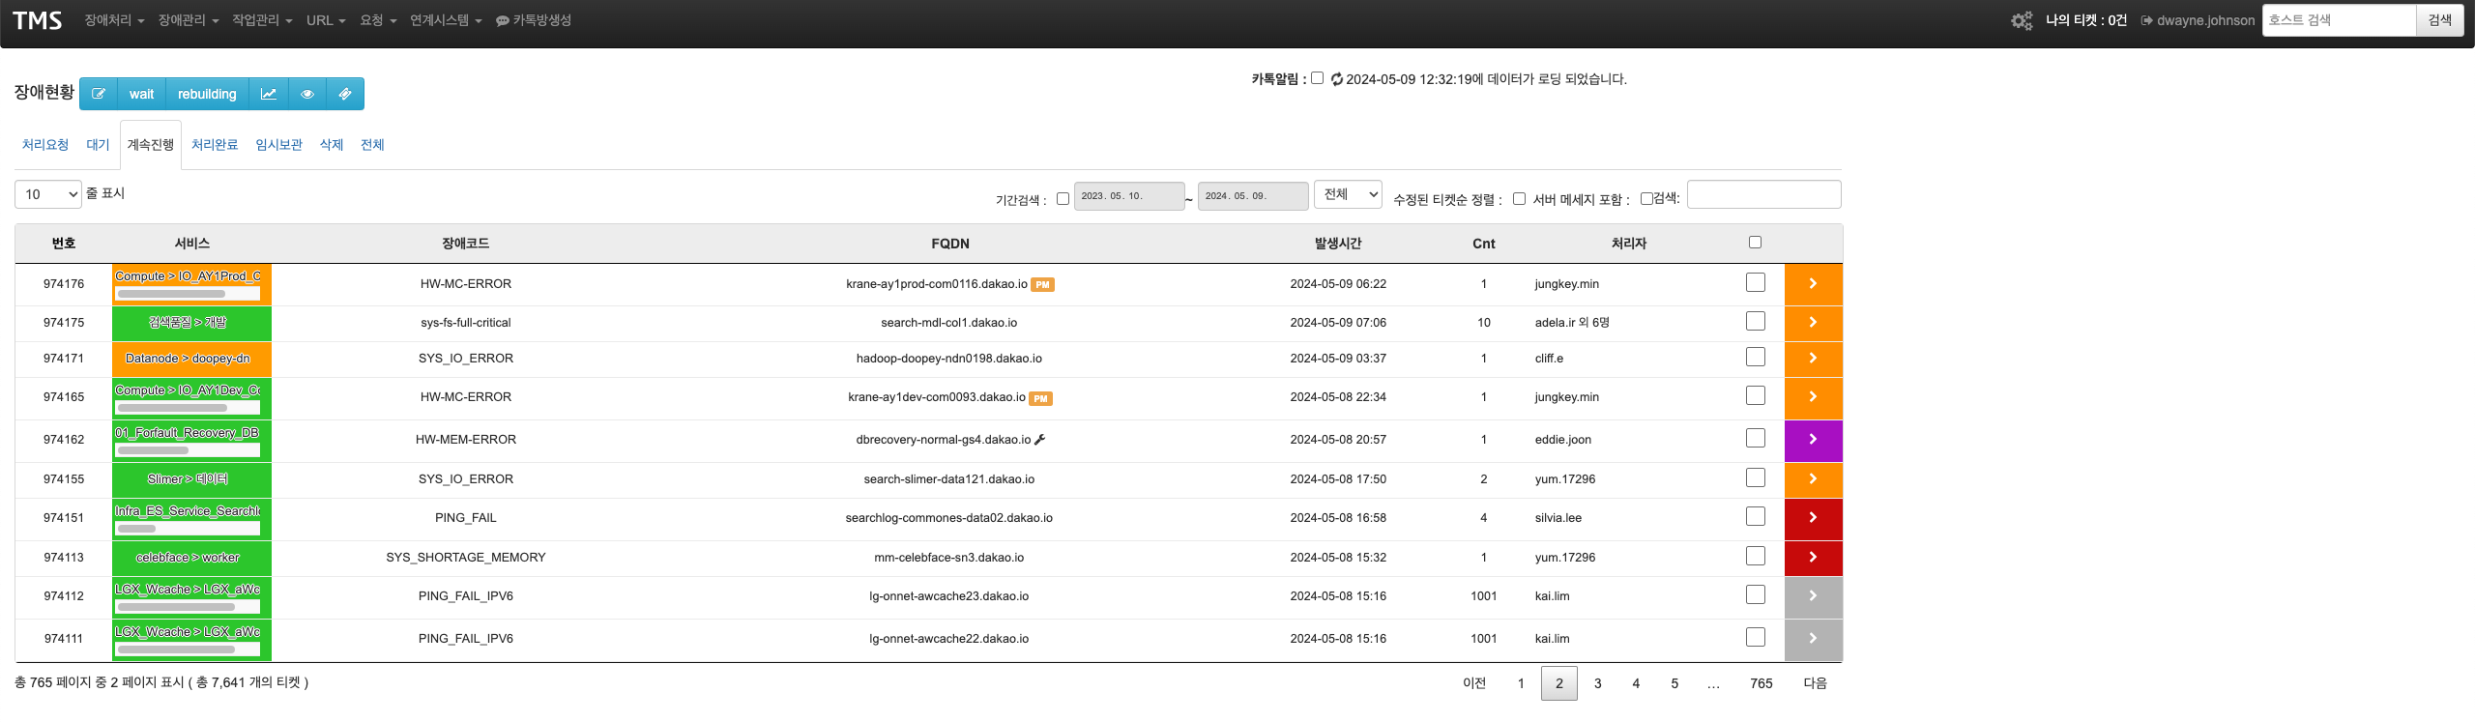Screen dimensions: 2475x722
Task: Select the checkbox for ticket 974176
Action: click(x=1756, y=282)
